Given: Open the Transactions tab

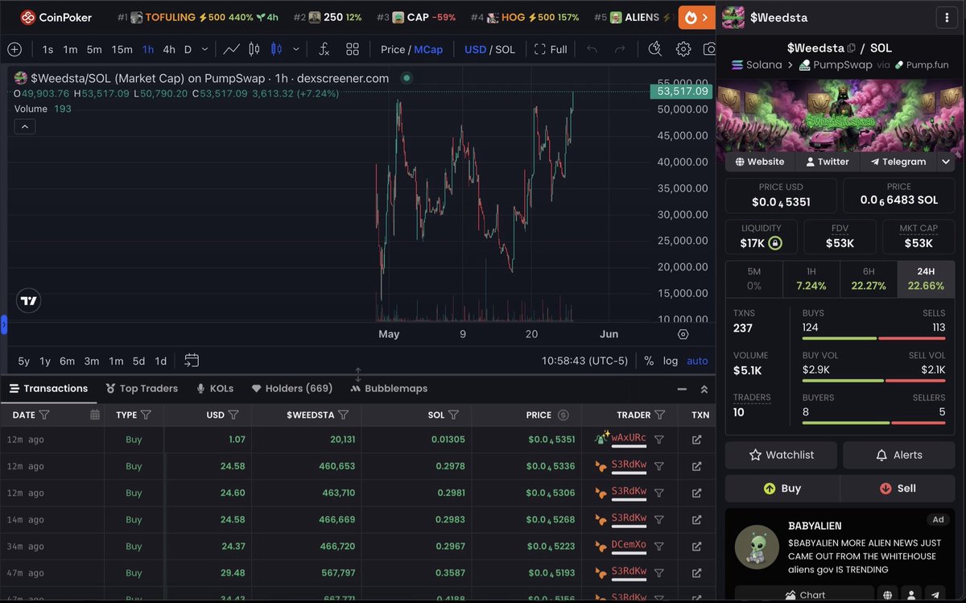Looking at the screenshot, I should 48,388.
